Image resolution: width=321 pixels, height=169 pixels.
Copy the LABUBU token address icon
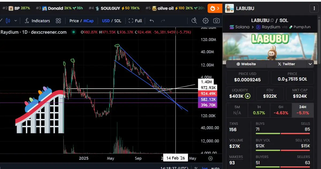click(x=272, y=20)
